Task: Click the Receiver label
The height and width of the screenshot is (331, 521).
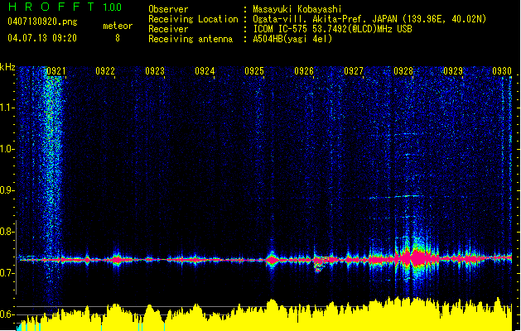Action: point(168,29)
